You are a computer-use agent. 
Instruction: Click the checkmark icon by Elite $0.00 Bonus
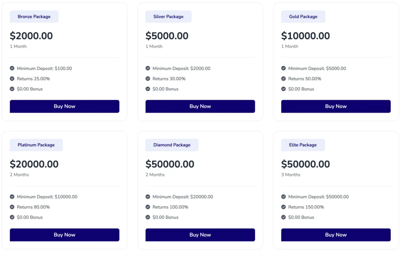point(284,217)
